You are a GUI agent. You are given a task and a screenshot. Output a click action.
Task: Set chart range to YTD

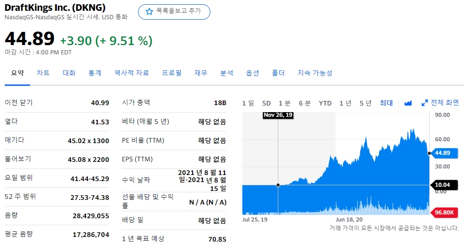[325, 103]
